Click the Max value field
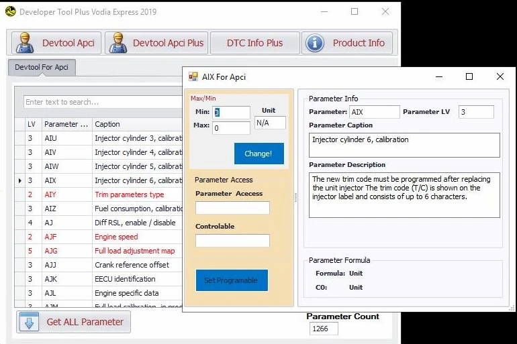The width and height of the screenshot is (517, 344). tap(231, 128)
